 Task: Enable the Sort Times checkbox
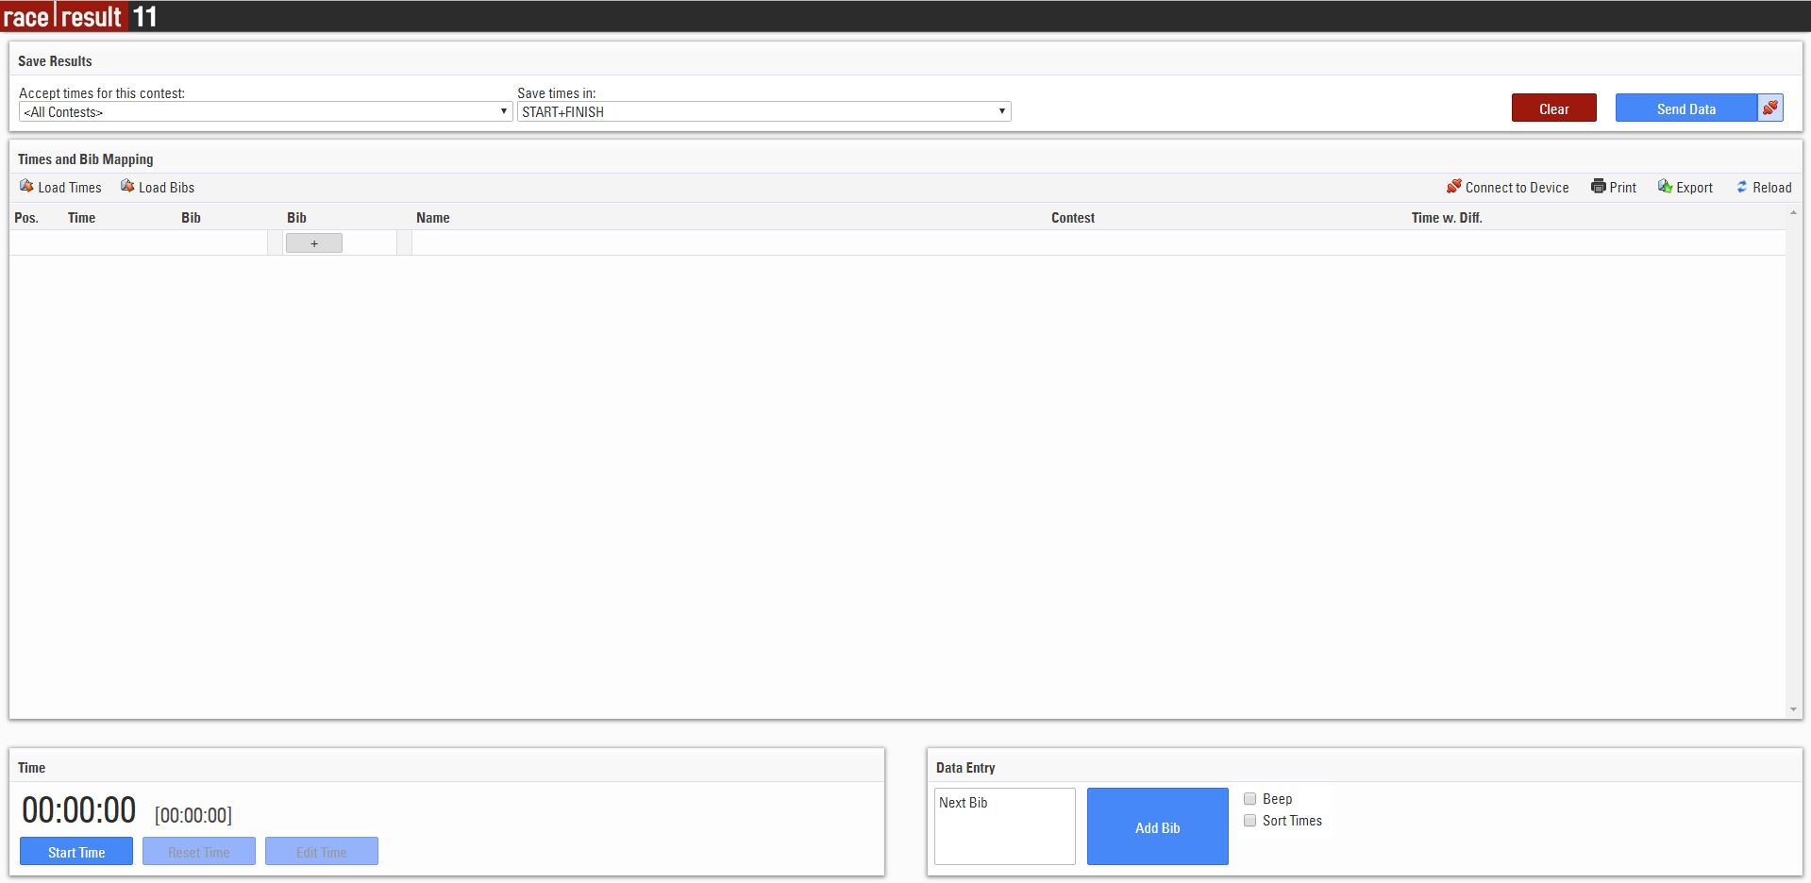click(x=1249, y=821)
